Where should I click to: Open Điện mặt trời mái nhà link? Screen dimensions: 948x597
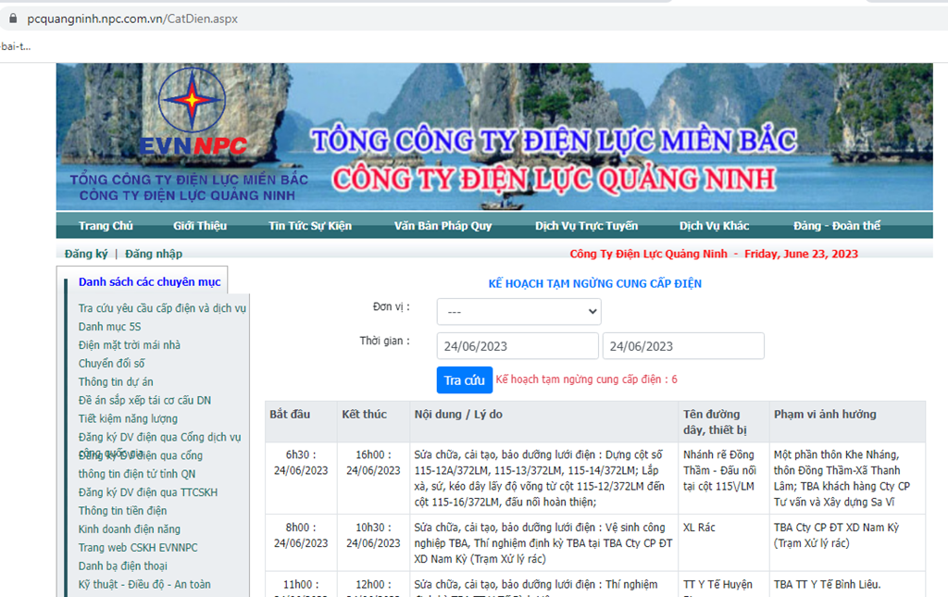(130, 345)
